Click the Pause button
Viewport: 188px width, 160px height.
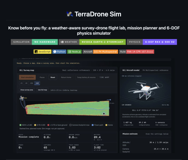42,77
